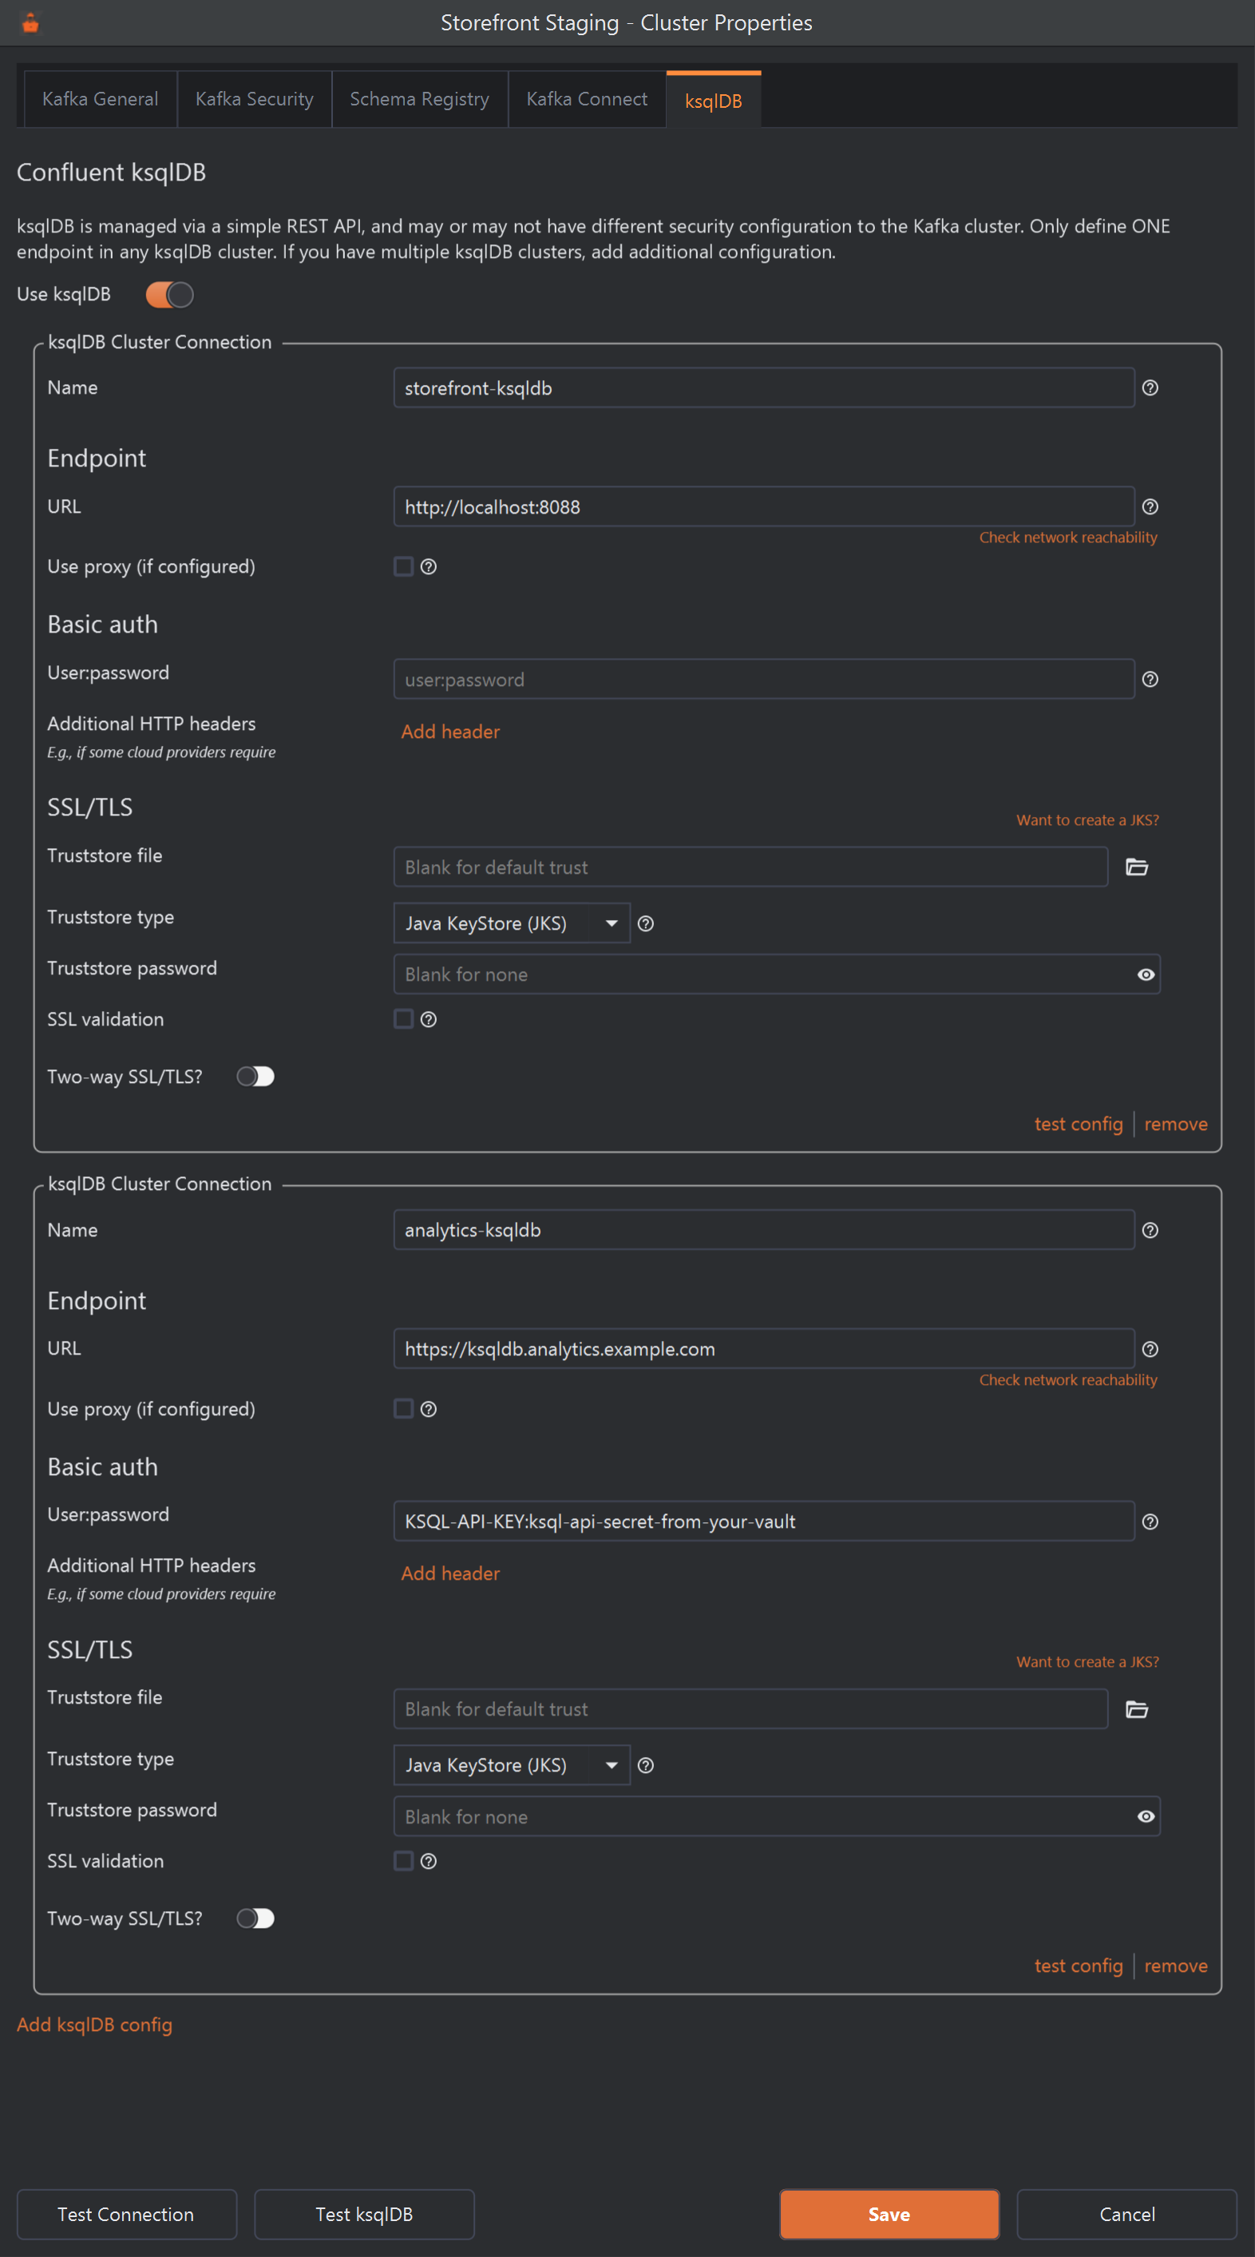Click the Test ksqlDB button
The image size is (1255, 2257).
(x=363, y=2214)
